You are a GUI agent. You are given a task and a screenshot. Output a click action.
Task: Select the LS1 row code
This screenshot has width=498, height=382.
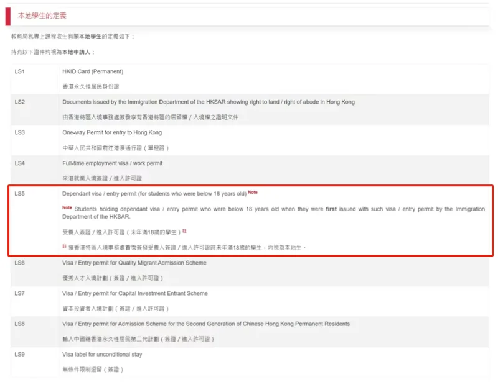coord(20,71)
